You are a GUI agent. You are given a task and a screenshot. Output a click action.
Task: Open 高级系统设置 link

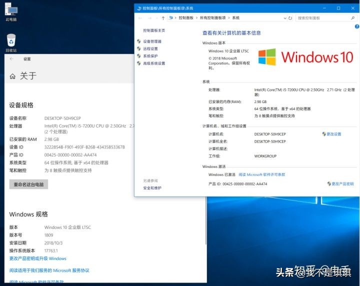[x=154, y=63]
